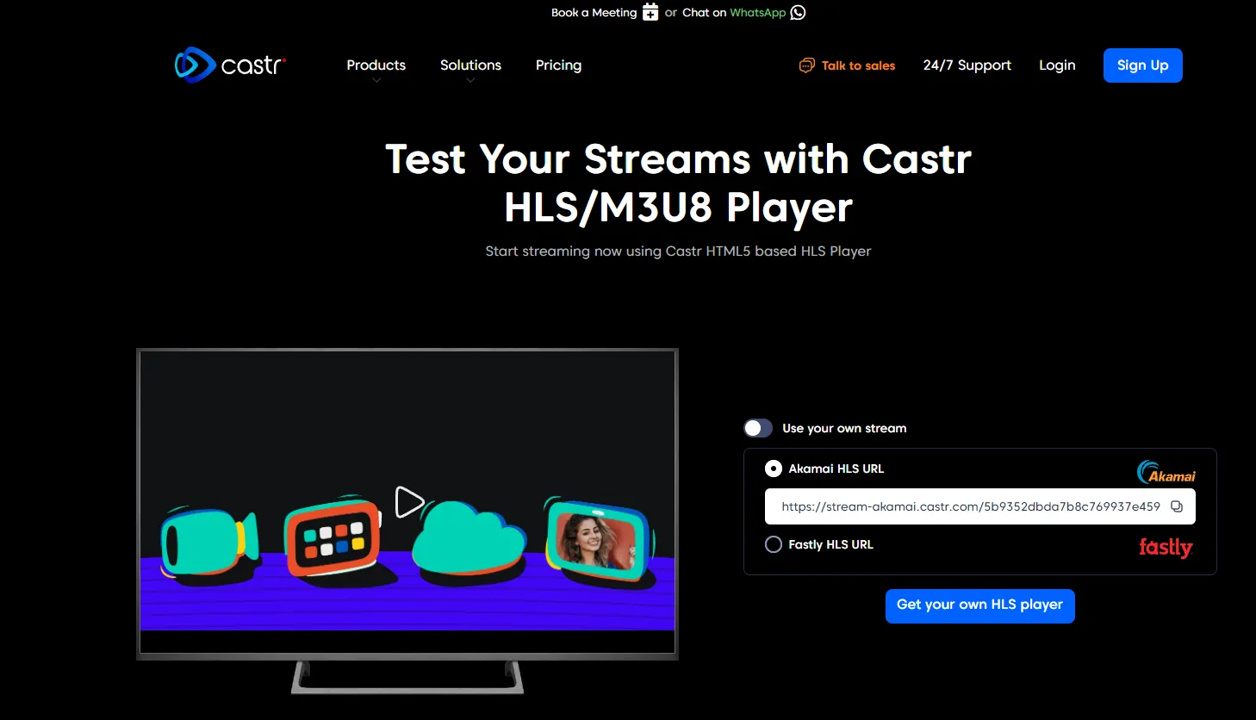Click the WhatsApp icon in top bar

798,12
